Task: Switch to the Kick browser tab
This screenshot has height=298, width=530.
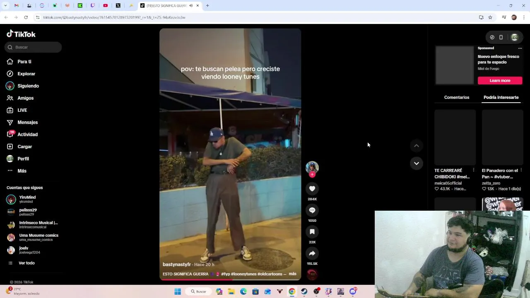Action: click(80, 5)
